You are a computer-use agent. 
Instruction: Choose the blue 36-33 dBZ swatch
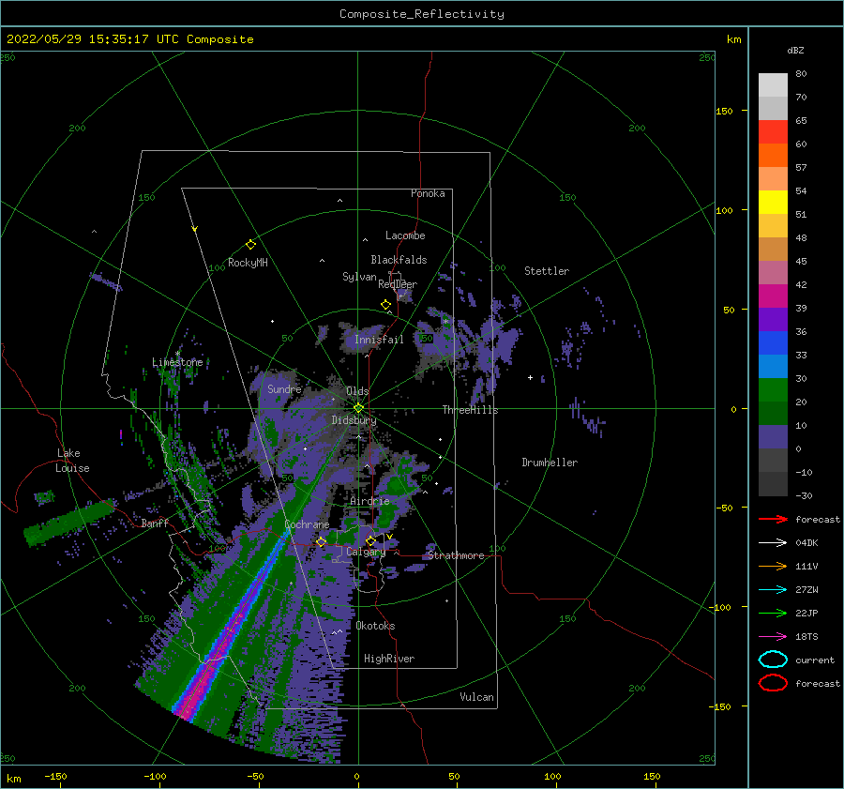(773, 343)
